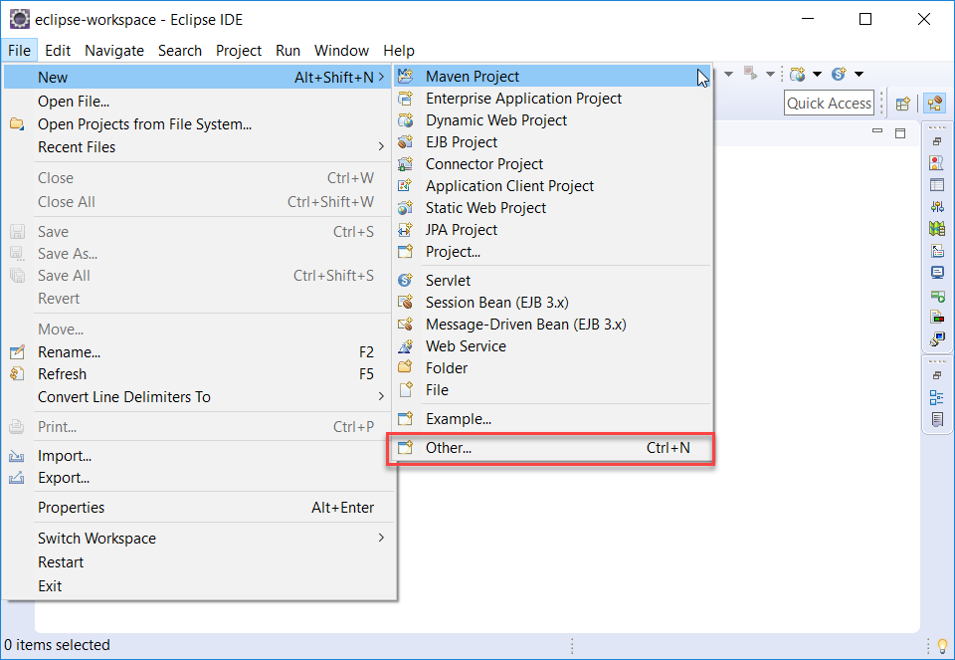
Task: Maximize the editor area view
Action: click(900, 132)
